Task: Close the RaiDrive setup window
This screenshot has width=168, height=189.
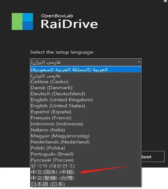Action: pos(165,1)
